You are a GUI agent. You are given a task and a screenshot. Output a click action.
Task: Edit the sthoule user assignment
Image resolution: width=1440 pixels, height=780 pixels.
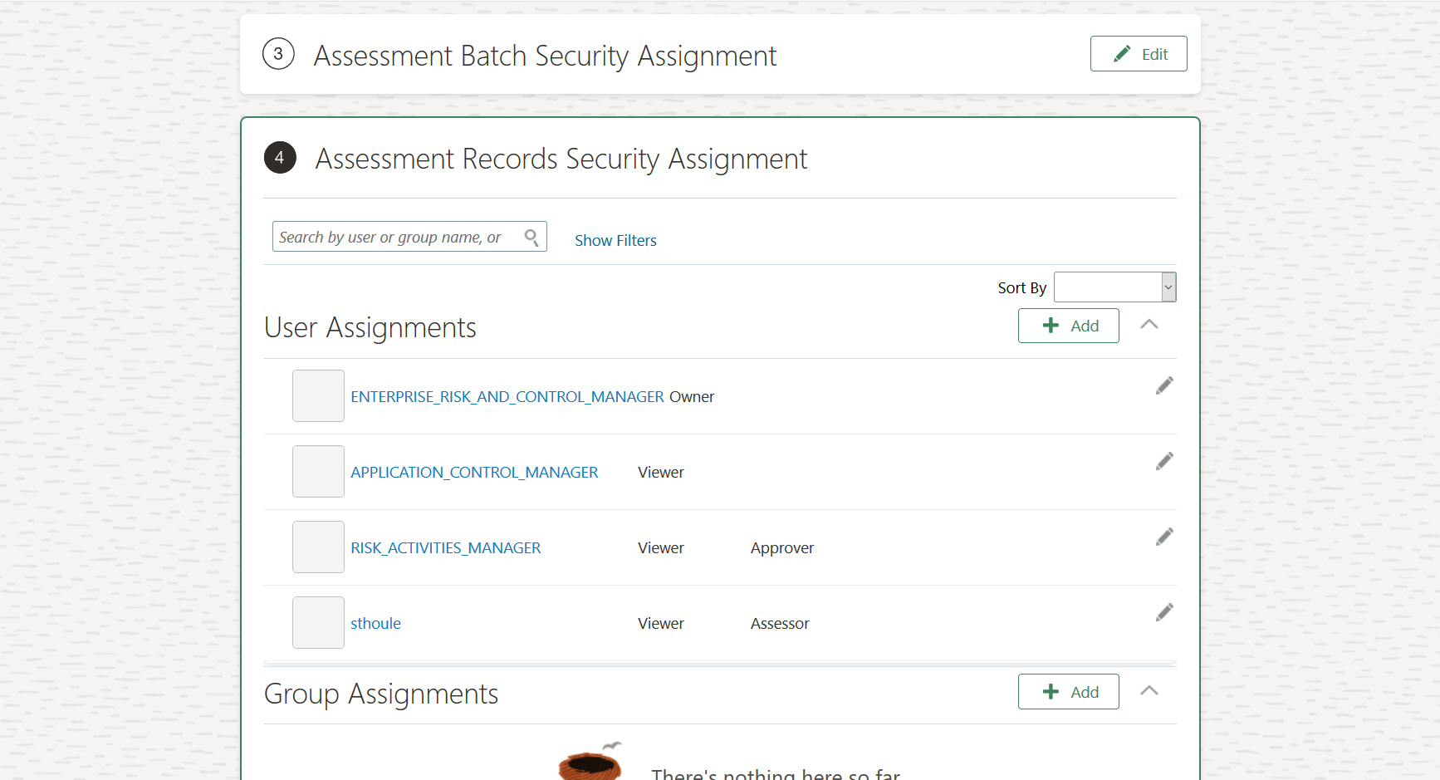(1164, 613)
